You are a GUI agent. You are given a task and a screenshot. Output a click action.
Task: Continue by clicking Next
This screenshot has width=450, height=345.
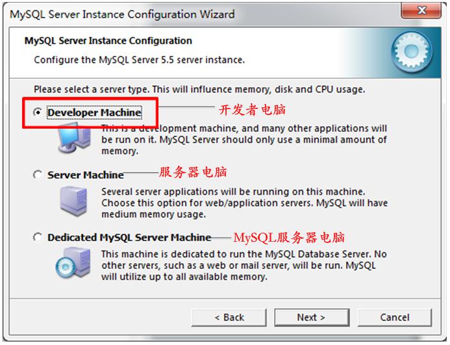(x=312, y=318)
